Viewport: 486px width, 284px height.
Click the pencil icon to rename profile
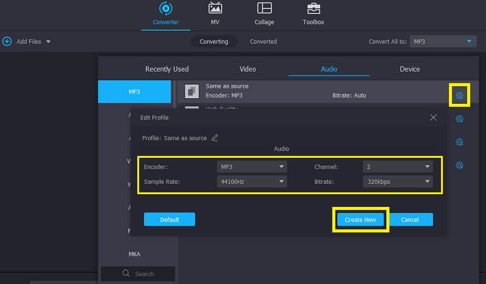(214, 138)
